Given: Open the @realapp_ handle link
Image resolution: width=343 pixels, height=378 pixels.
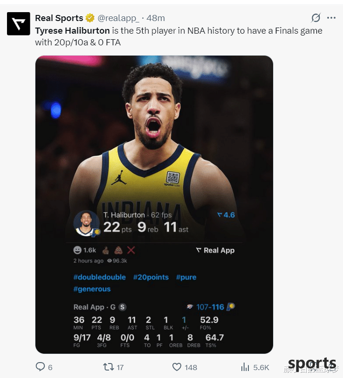Looking at the screenshot, I should click(x=118, y=18).
